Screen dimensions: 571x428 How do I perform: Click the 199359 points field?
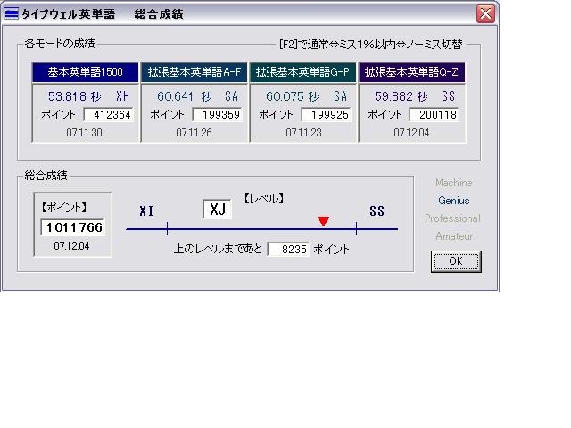coord(217,115)
